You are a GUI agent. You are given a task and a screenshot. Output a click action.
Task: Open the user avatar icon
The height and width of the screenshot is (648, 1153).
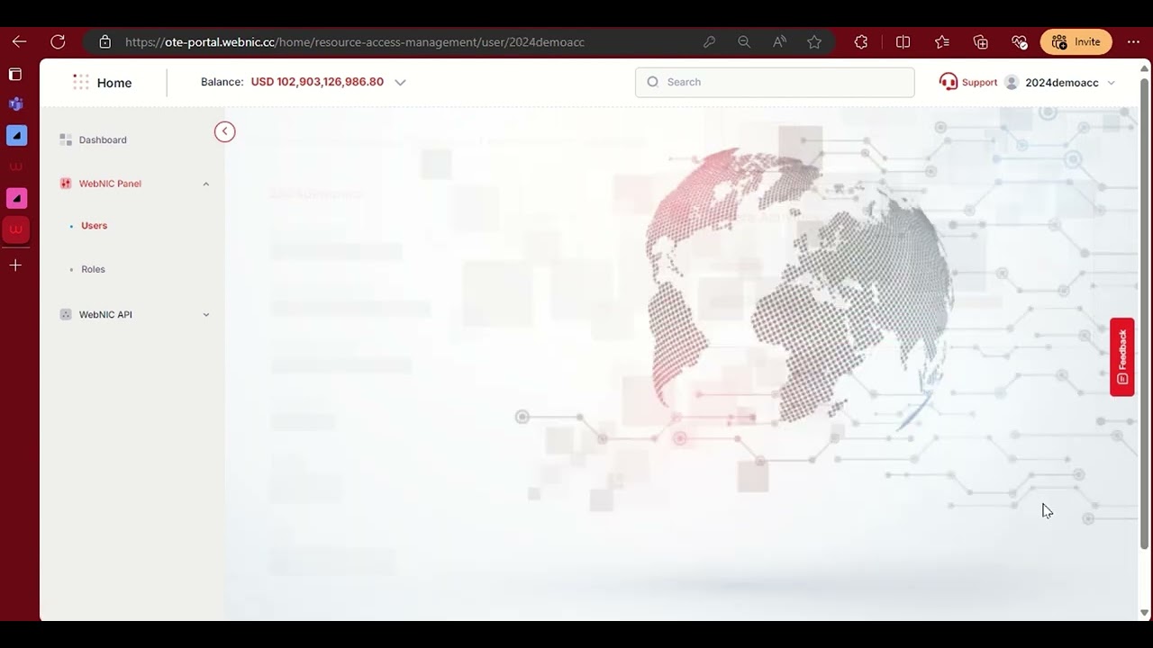pyautogui.click(x=1012, y=82)
